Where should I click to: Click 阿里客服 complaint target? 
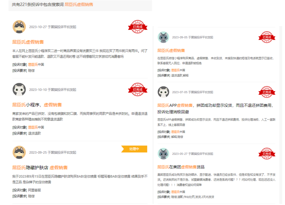tap(34, 190)
